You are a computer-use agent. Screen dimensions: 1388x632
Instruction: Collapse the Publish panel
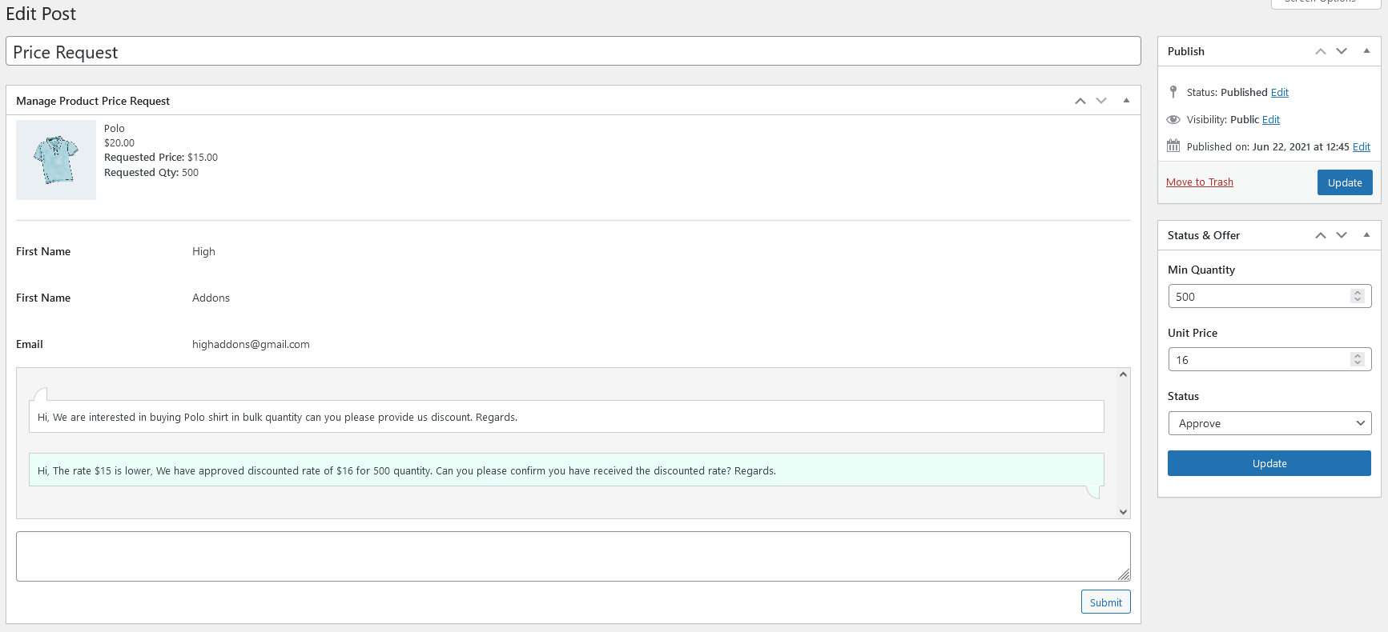(x=1366, y=51)
